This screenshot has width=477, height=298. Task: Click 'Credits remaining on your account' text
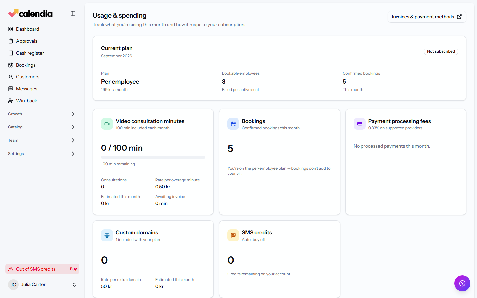coord(259,274)
